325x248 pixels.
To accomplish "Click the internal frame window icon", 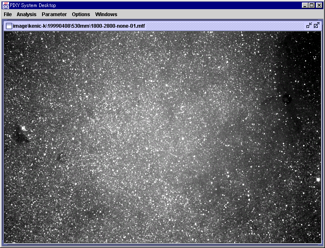I will coord(9,26).
